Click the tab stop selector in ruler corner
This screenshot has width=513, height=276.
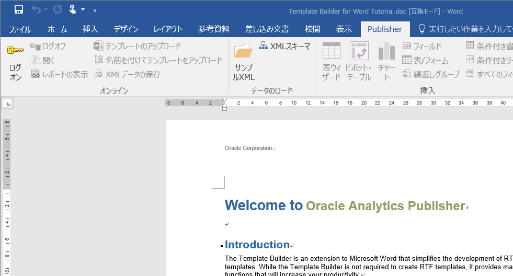(8, 103)
